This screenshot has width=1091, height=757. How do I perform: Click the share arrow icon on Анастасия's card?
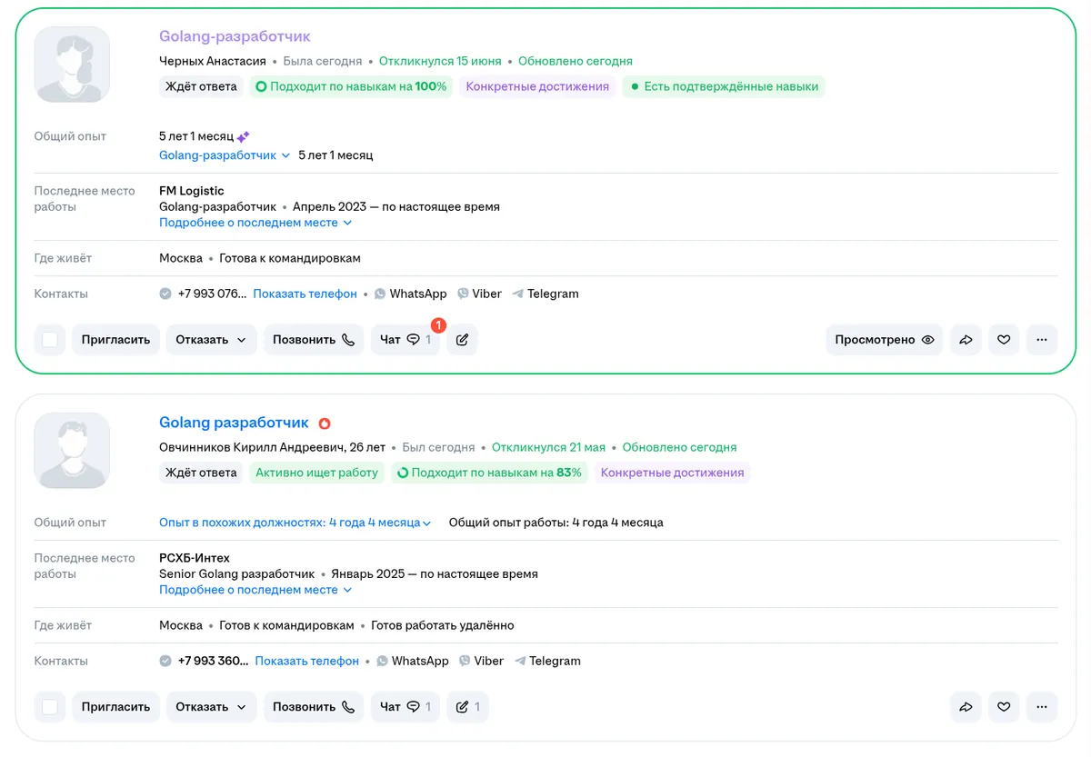tap(966, 340)
